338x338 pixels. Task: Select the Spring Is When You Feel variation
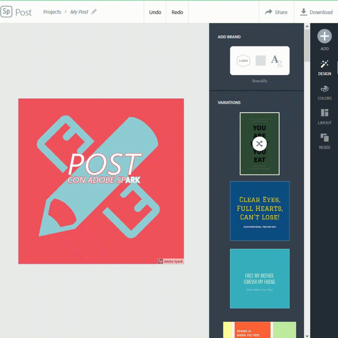click(x=259, y=330)
